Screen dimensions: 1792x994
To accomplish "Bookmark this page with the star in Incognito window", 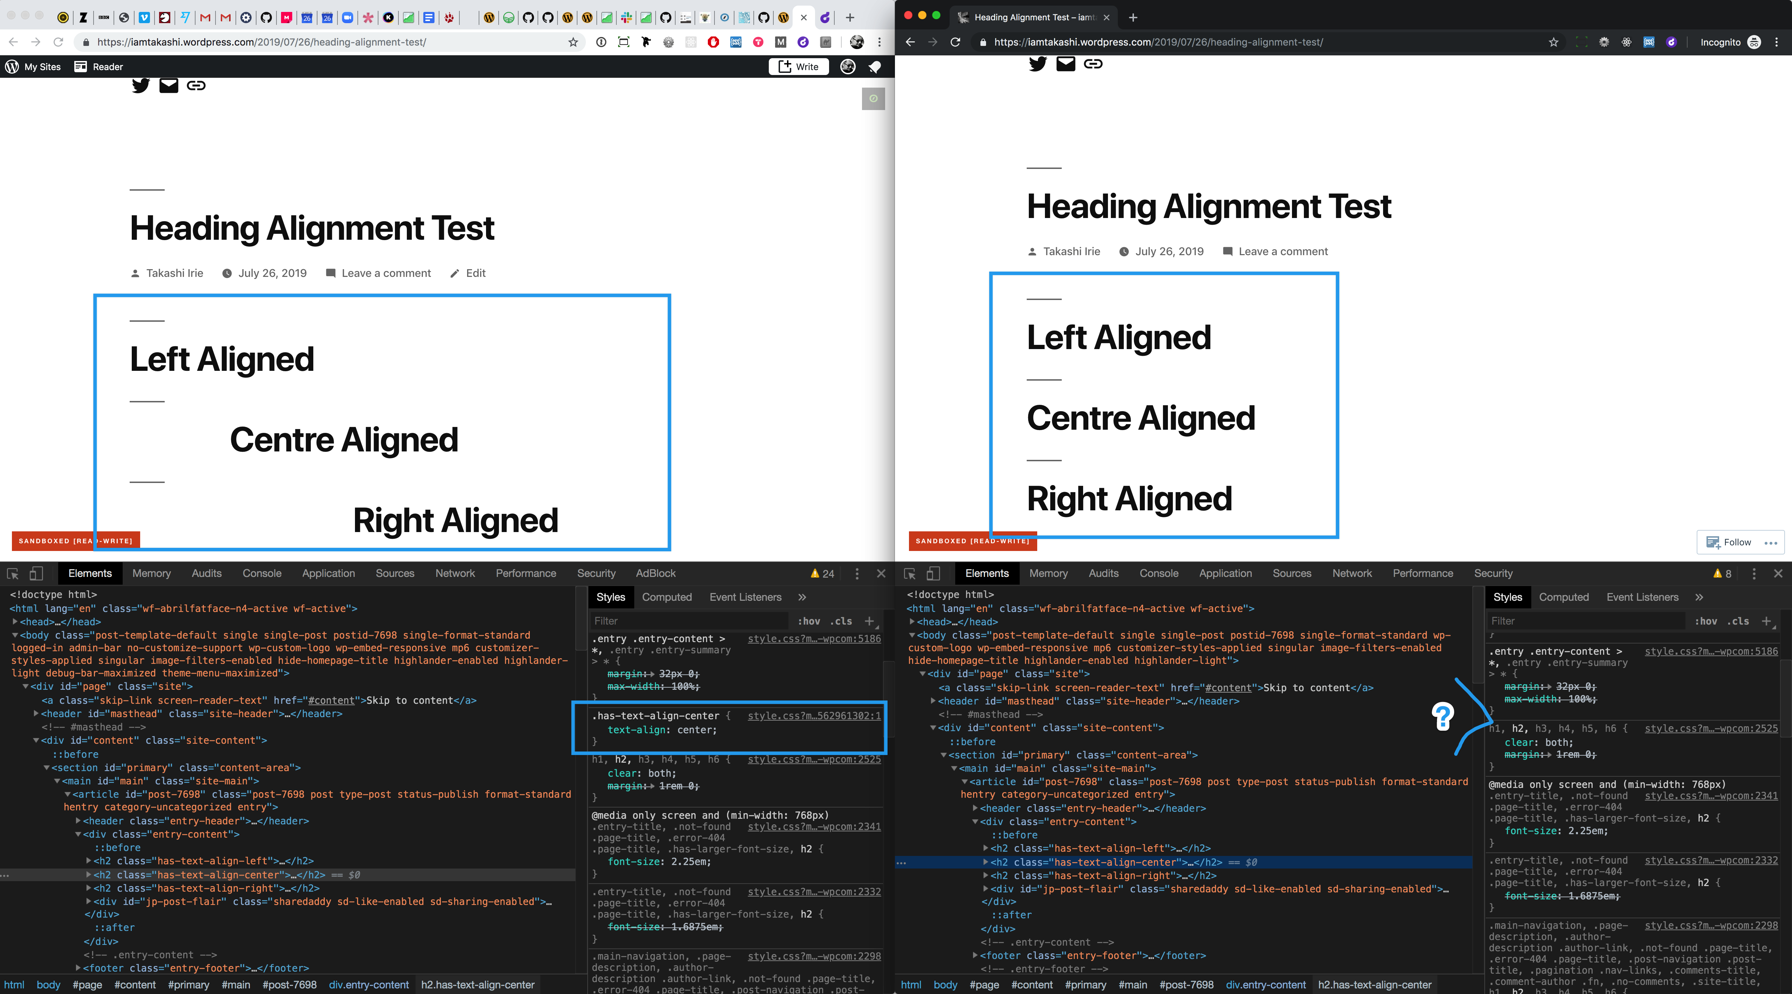I will 1553,42.
